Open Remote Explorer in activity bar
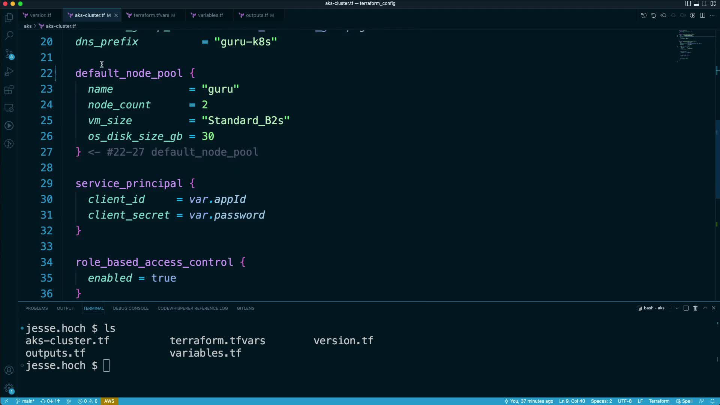The width and height of the screenshot is (720, 405). tap(9, 108)
